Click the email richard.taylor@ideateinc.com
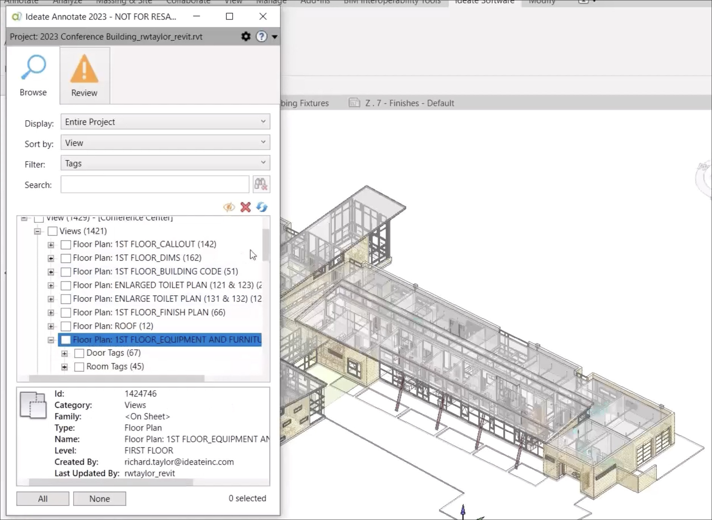The width and height of the screenshot is (712, 520). coord(179,462)
